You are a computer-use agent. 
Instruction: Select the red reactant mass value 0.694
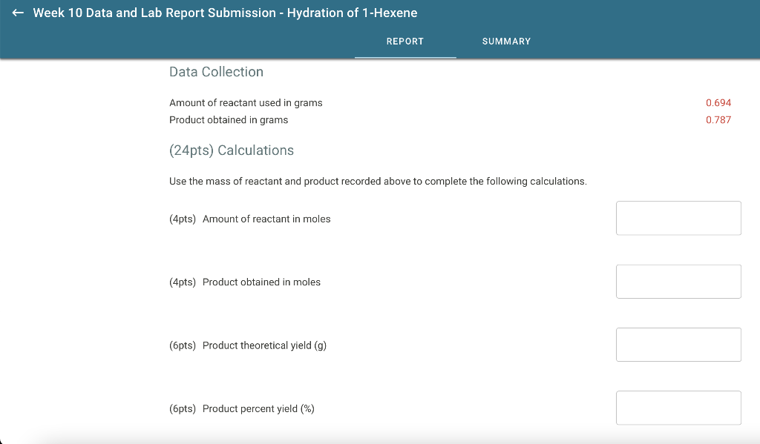718,102
